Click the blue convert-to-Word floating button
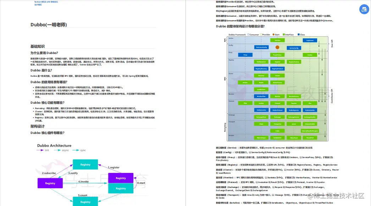This screenshot has height=206, width=371. point(364,10)
